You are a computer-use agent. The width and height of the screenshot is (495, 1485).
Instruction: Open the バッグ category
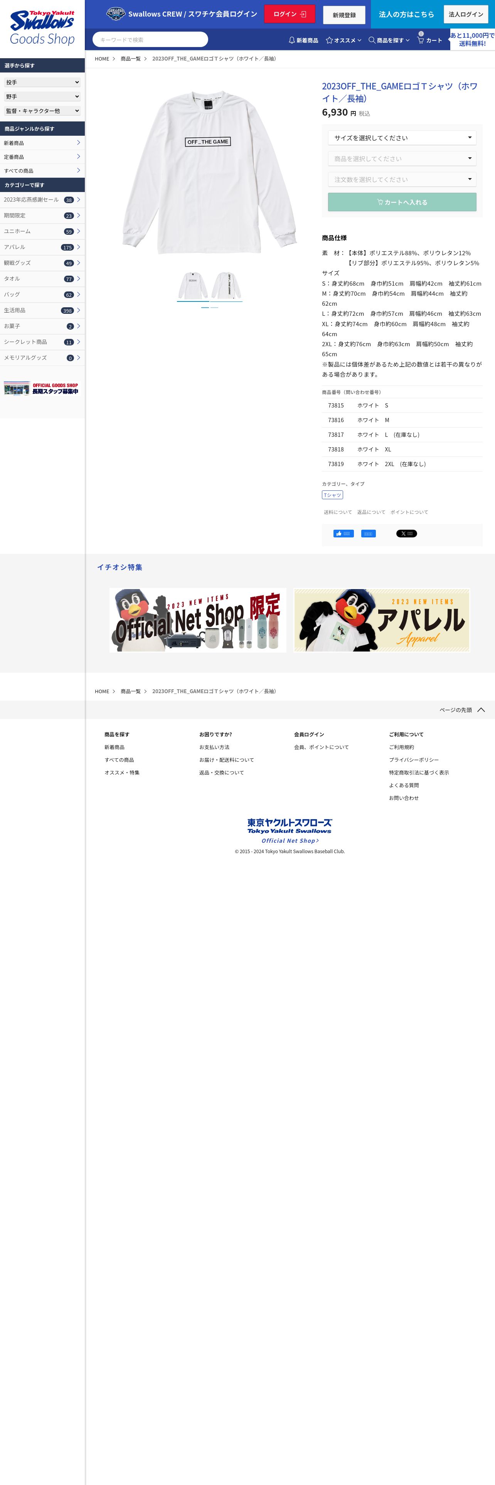pos(42,295)
